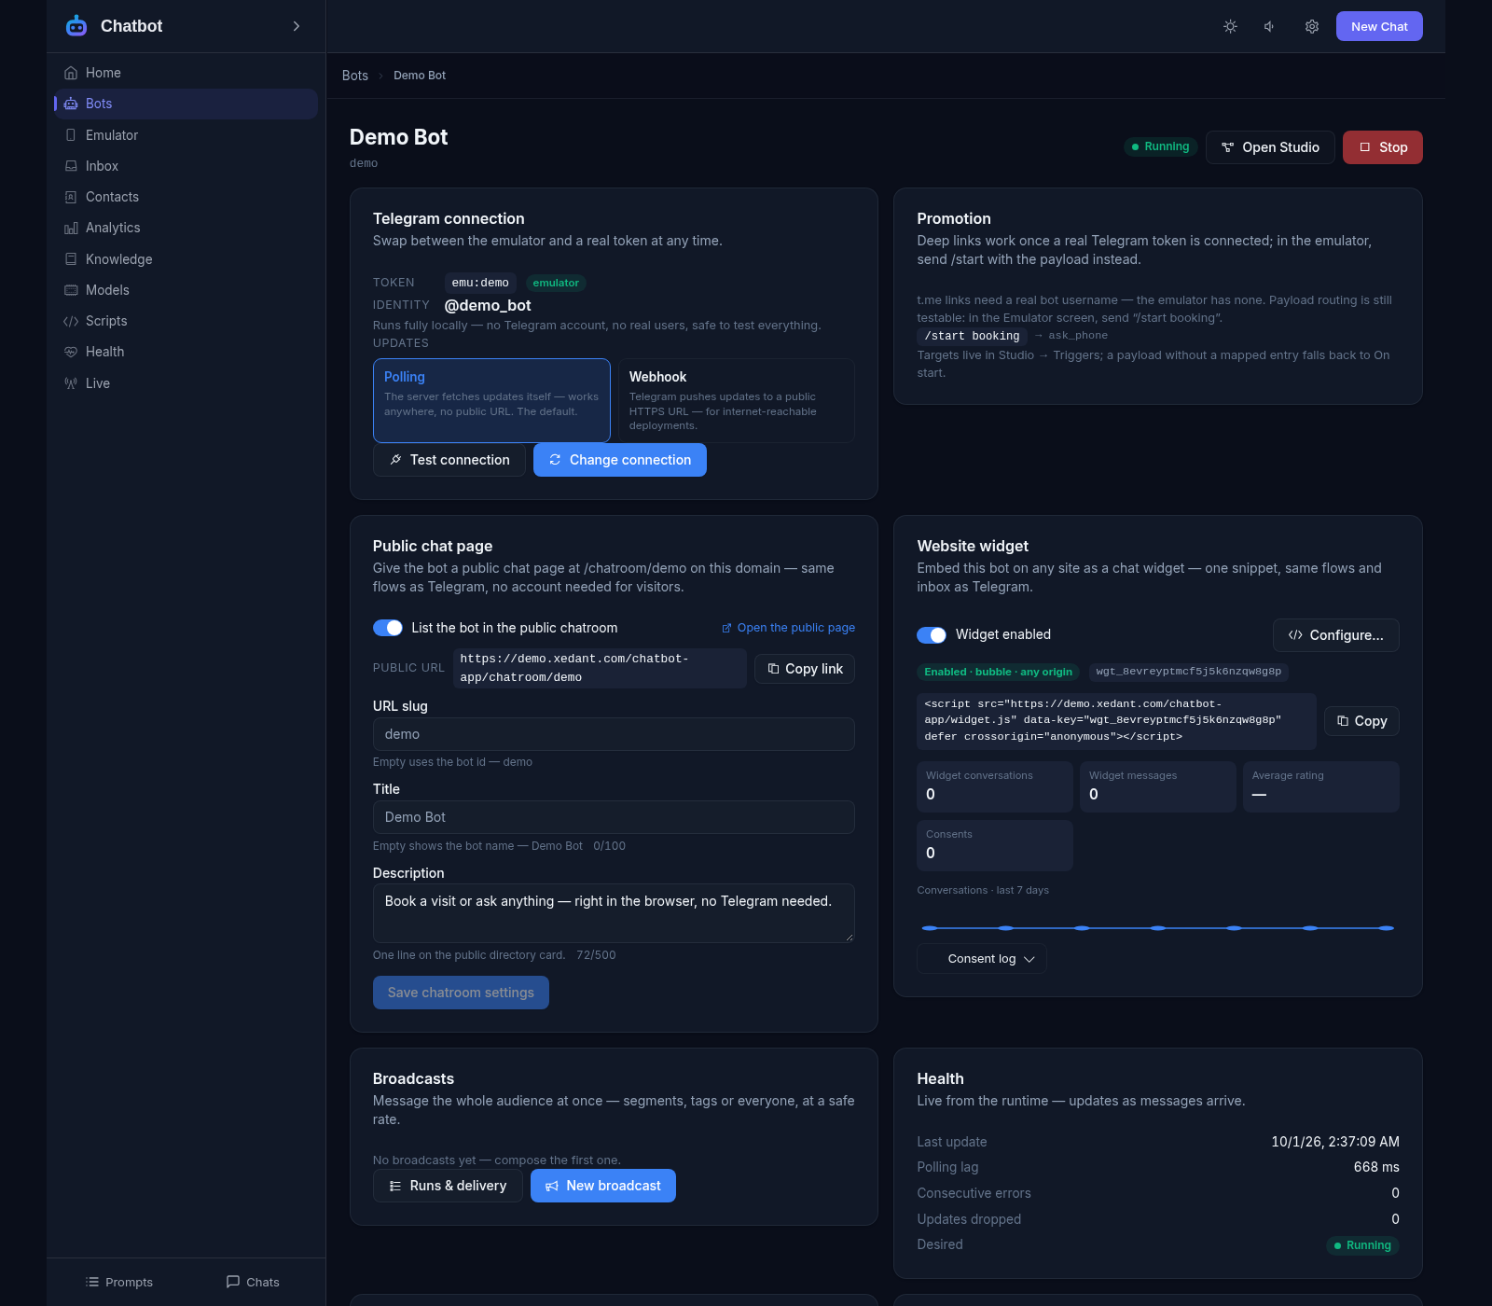Image resolution: width=1492 pixels, height=1306 pixels.
Task: Start a New broadcast
Action: click(x=603, y=1186)
